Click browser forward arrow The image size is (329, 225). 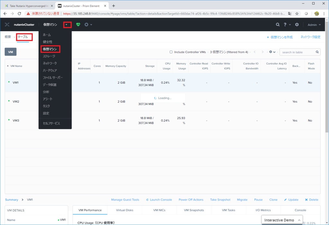12,14
